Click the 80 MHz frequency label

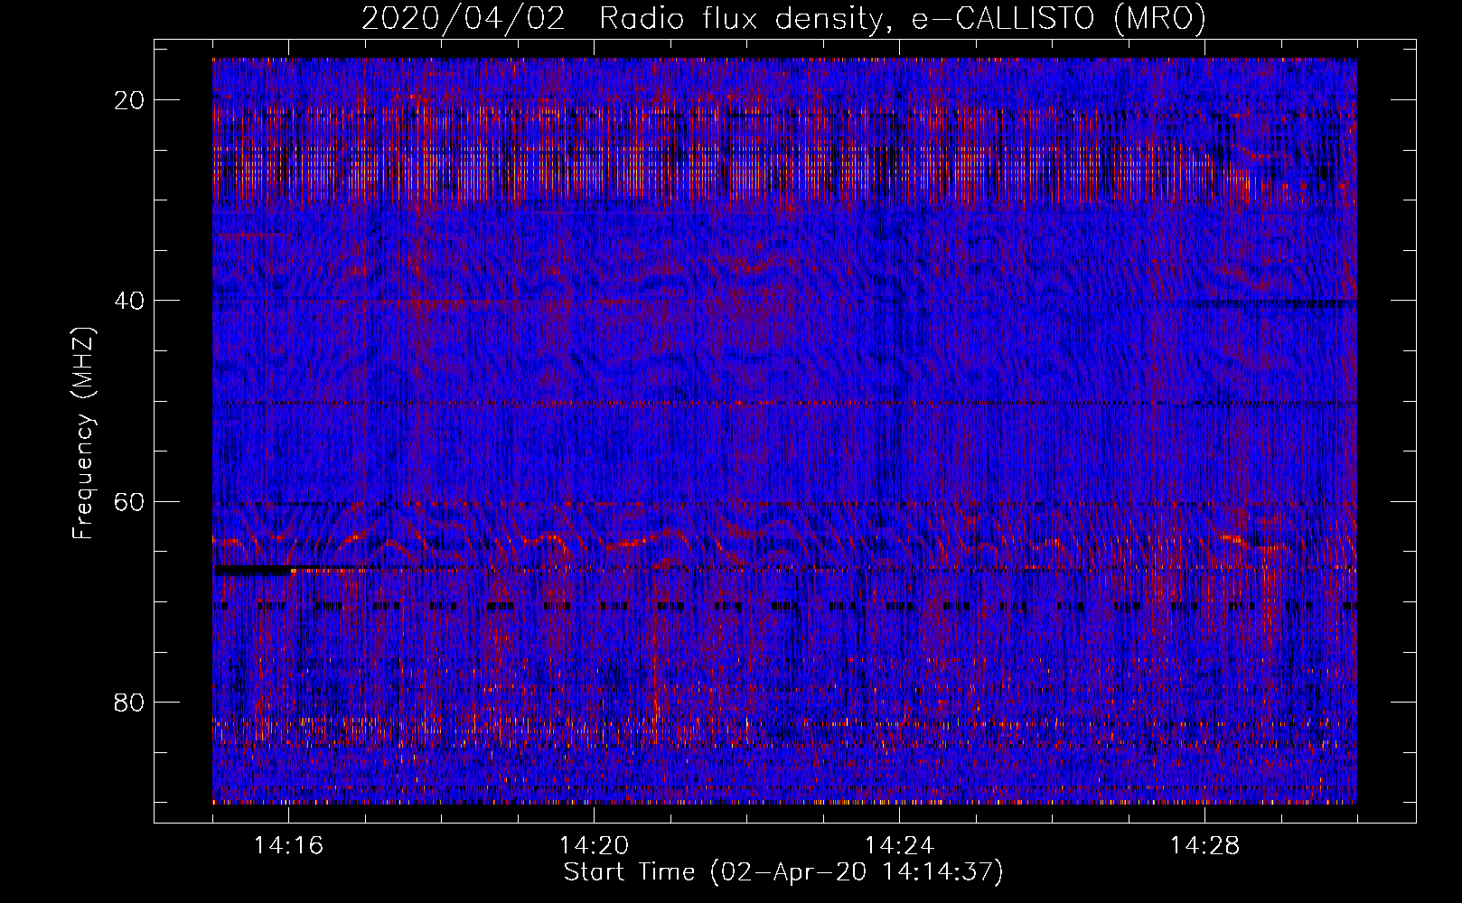click(130, 702)
